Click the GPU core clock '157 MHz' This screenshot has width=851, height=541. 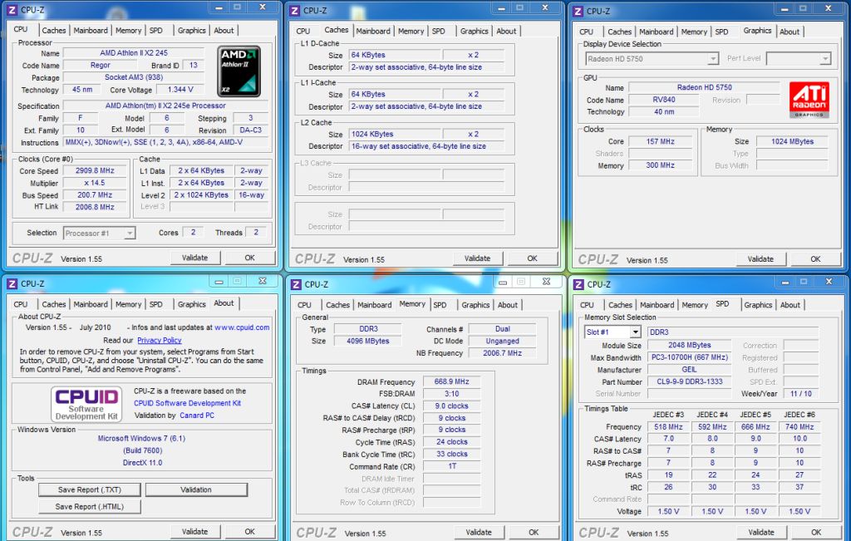tap(660, 141)
